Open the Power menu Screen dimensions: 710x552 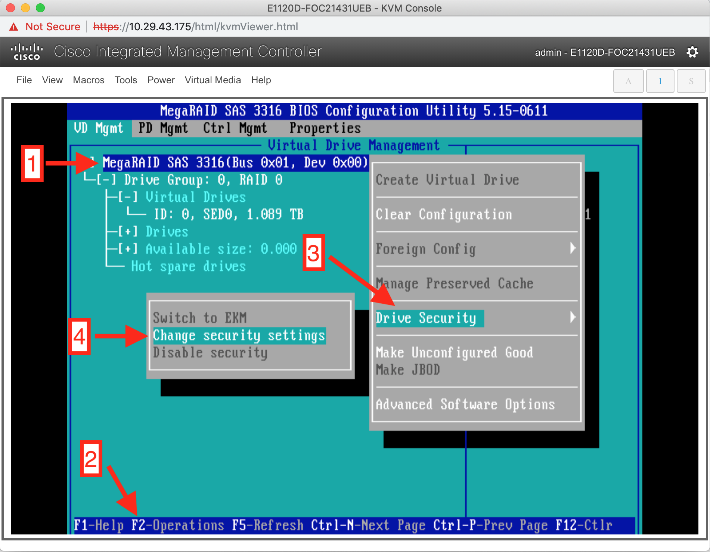click(x=161, y=80)
